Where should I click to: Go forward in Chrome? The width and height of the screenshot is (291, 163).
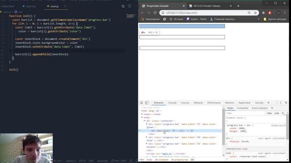pyautogui.click(x=149, y=13)
